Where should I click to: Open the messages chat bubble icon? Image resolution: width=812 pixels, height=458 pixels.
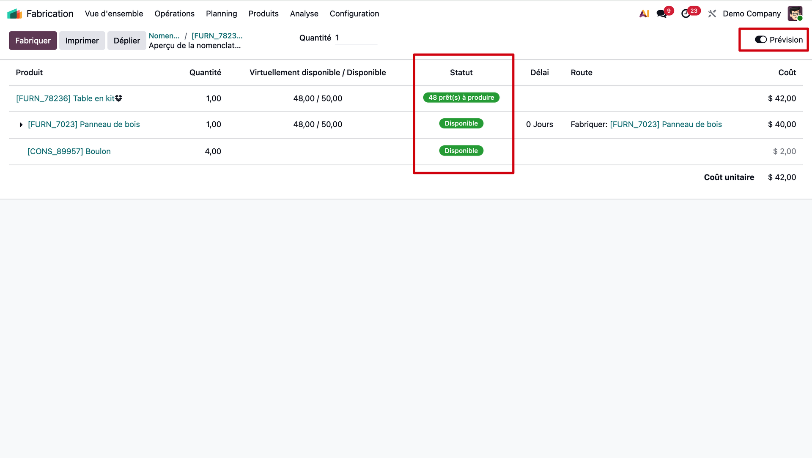pos(661,14)
